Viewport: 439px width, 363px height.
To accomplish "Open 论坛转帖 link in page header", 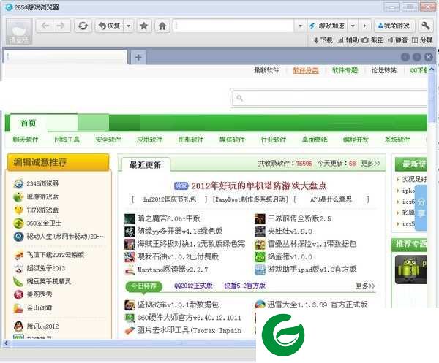I will pyautogui.click(x=384, y=70).
